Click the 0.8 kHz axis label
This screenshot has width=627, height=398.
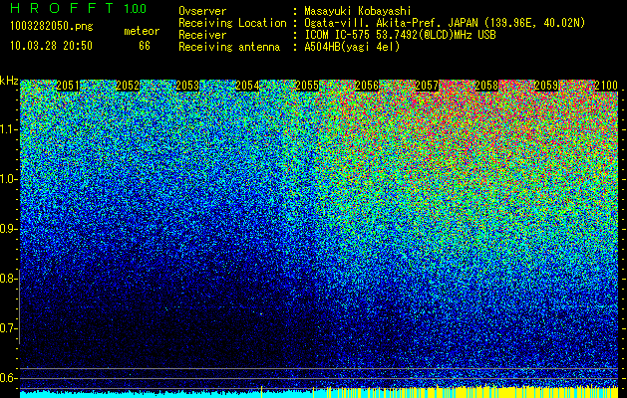coord(9,279)
